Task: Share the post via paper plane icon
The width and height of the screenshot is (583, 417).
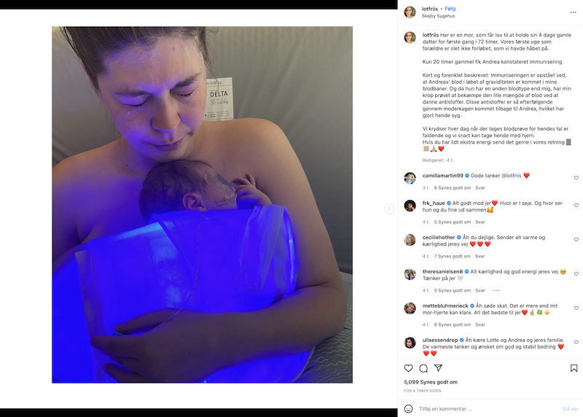Action: tap(439, 368)
